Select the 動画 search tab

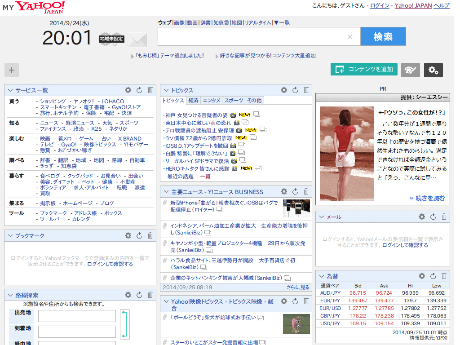click(x=192, y=22)
